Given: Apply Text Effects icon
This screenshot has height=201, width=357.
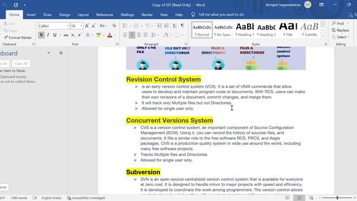Looking at the screenshot, I should tap(88, 35).
